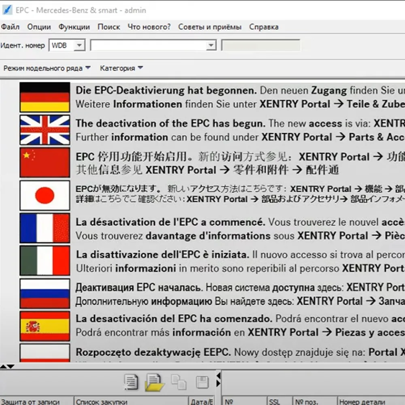
Task: Click the Список закупки column header
Action: click(x=131, y=401)
